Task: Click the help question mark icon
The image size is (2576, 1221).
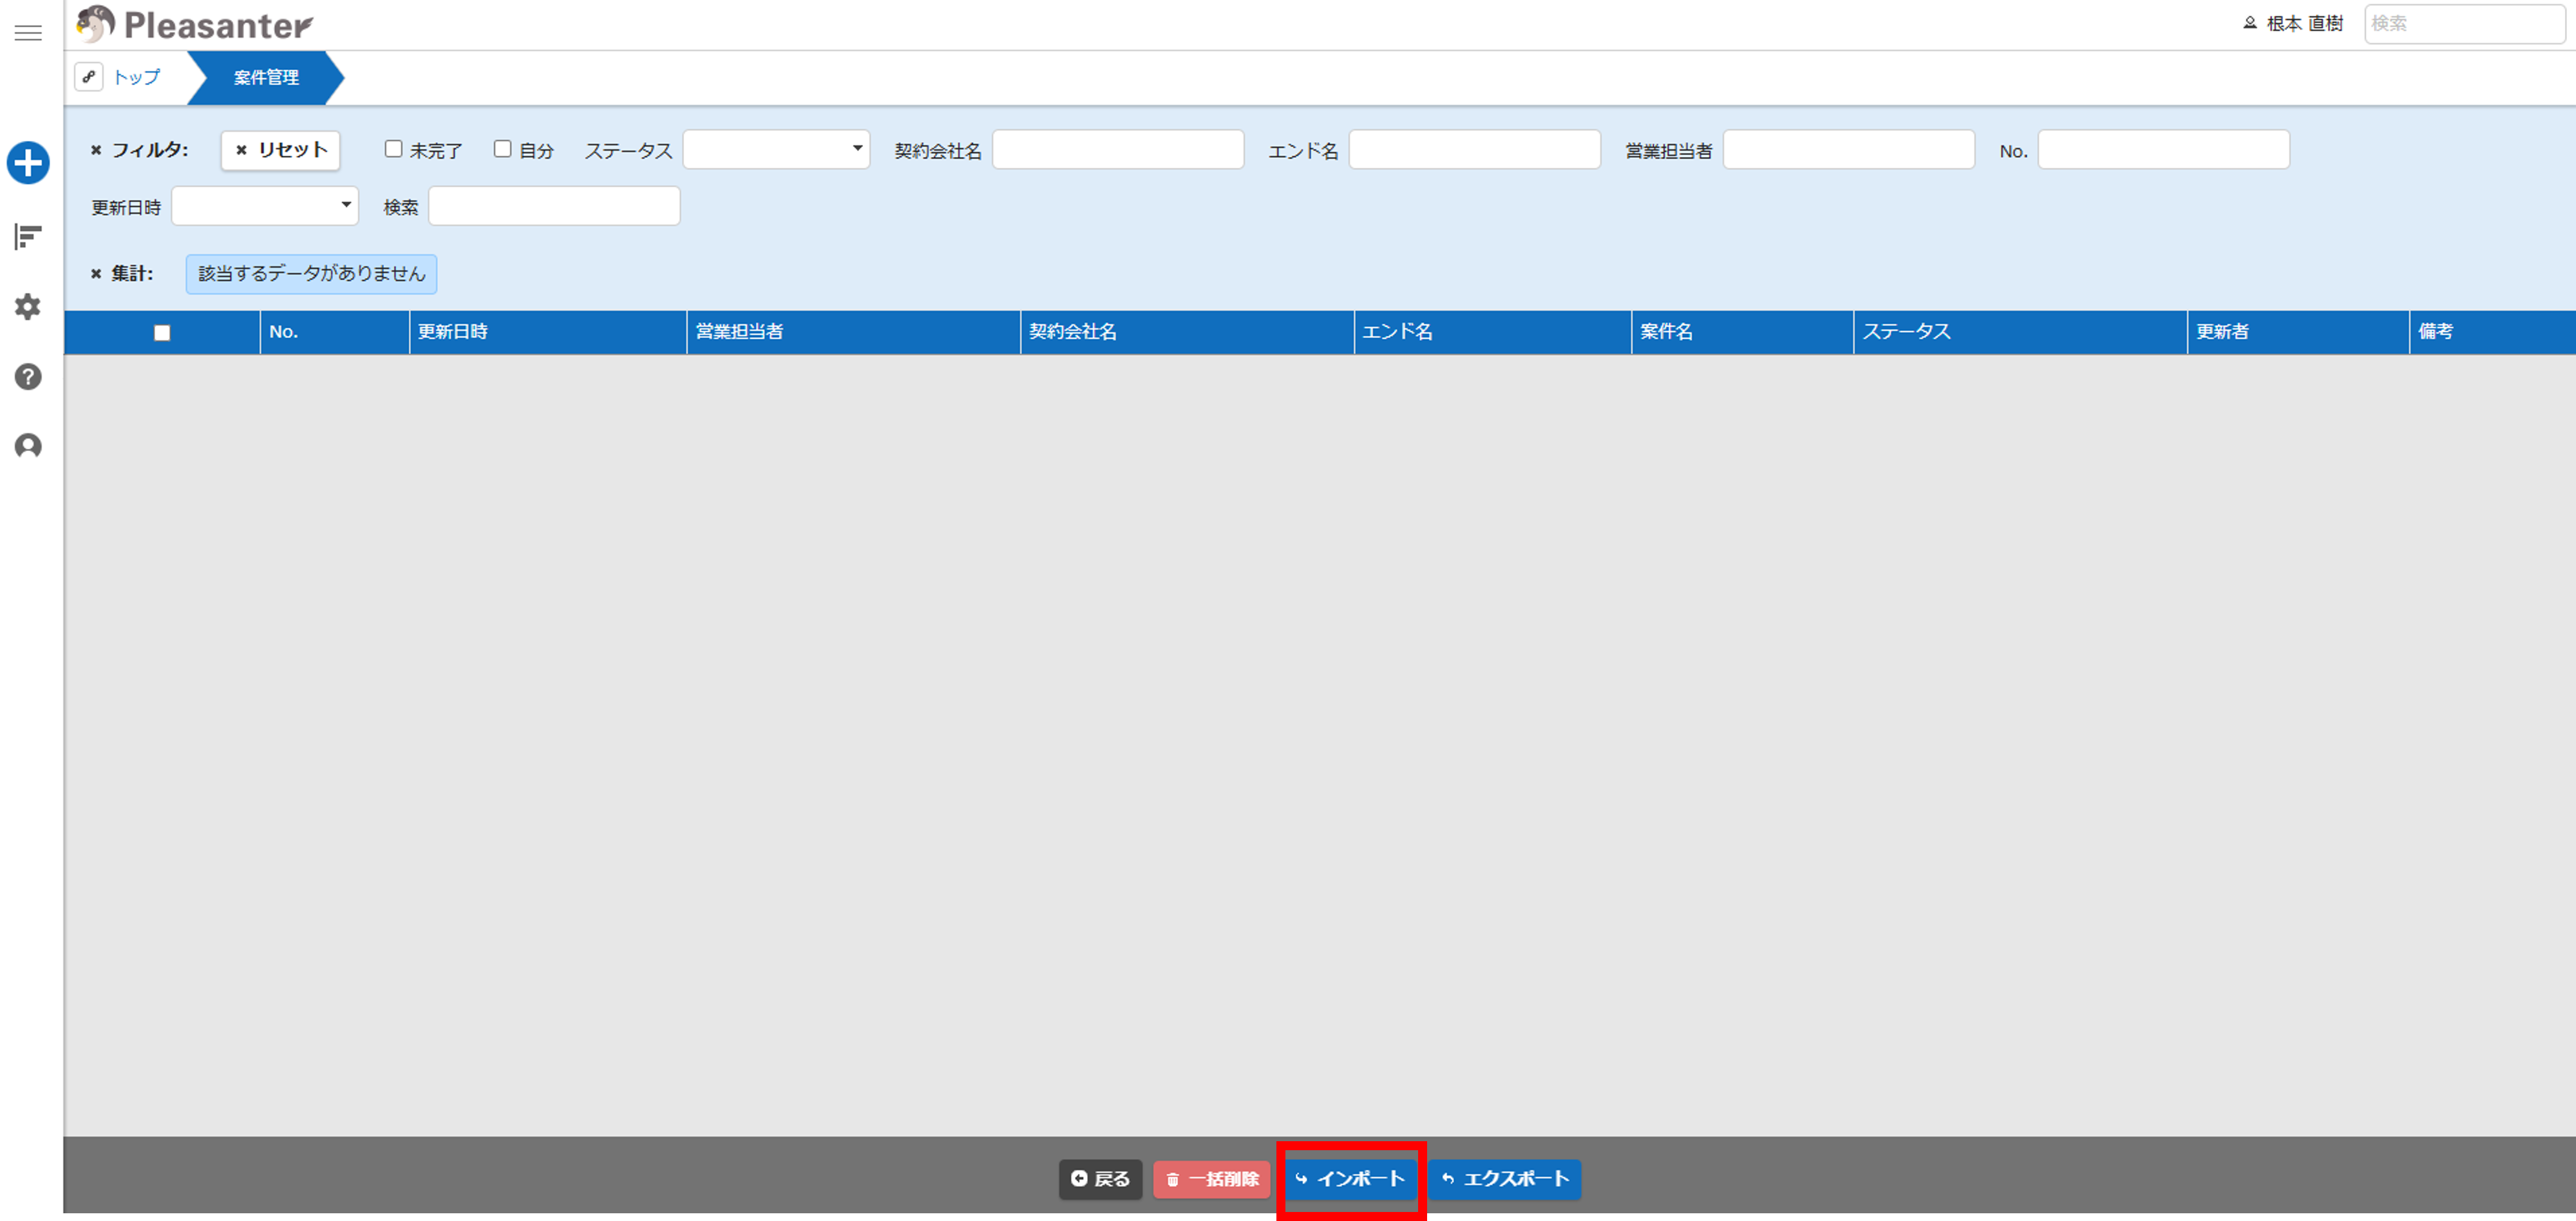Action: tap(28, 377)
